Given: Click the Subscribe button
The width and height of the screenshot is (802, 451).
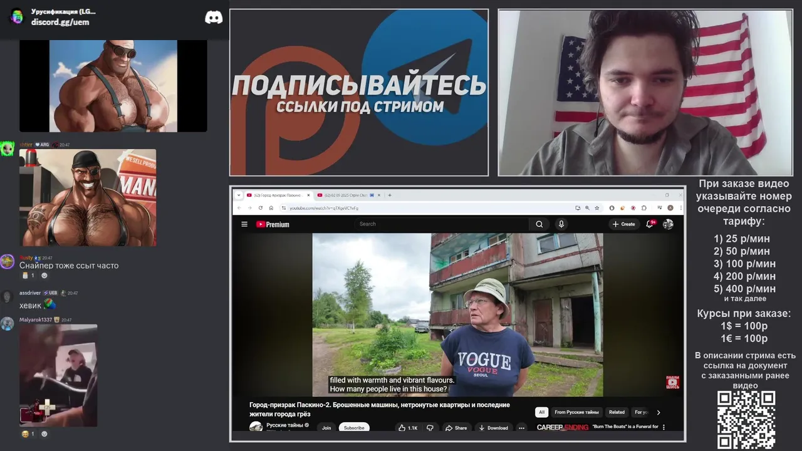Looking at the screenshot, I should [x=354, y=428].
